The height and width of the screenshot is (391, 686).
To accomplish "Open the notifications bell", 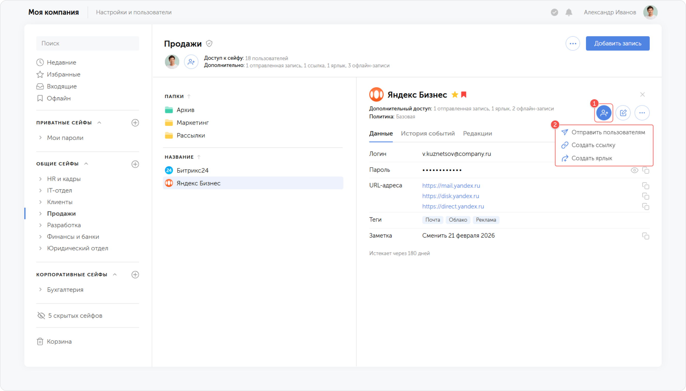I will (x=569, y=12).
